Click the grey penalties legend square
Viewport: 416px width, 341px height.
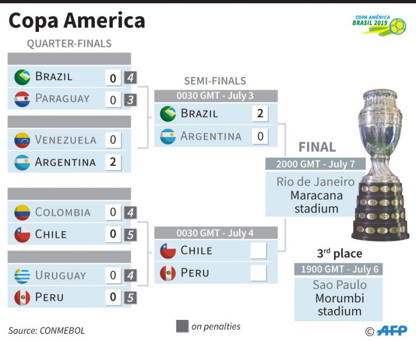[183, 326]
